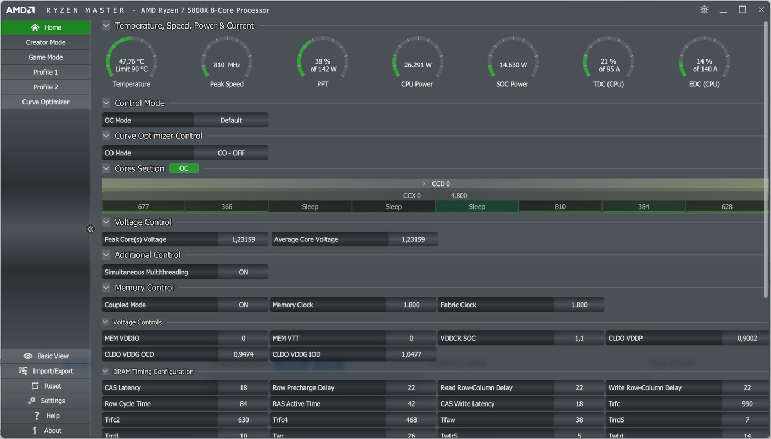The image size is (771, 439).
Task: Collapse the Additional Control section
Action: coord(106,255)
